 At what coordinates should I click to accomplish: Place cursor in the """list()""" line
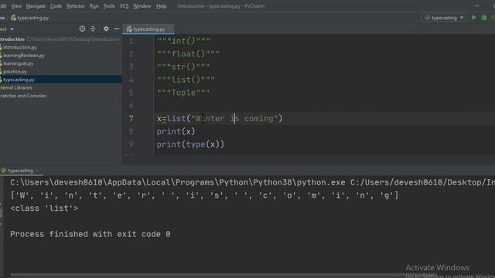coord(186,80)
